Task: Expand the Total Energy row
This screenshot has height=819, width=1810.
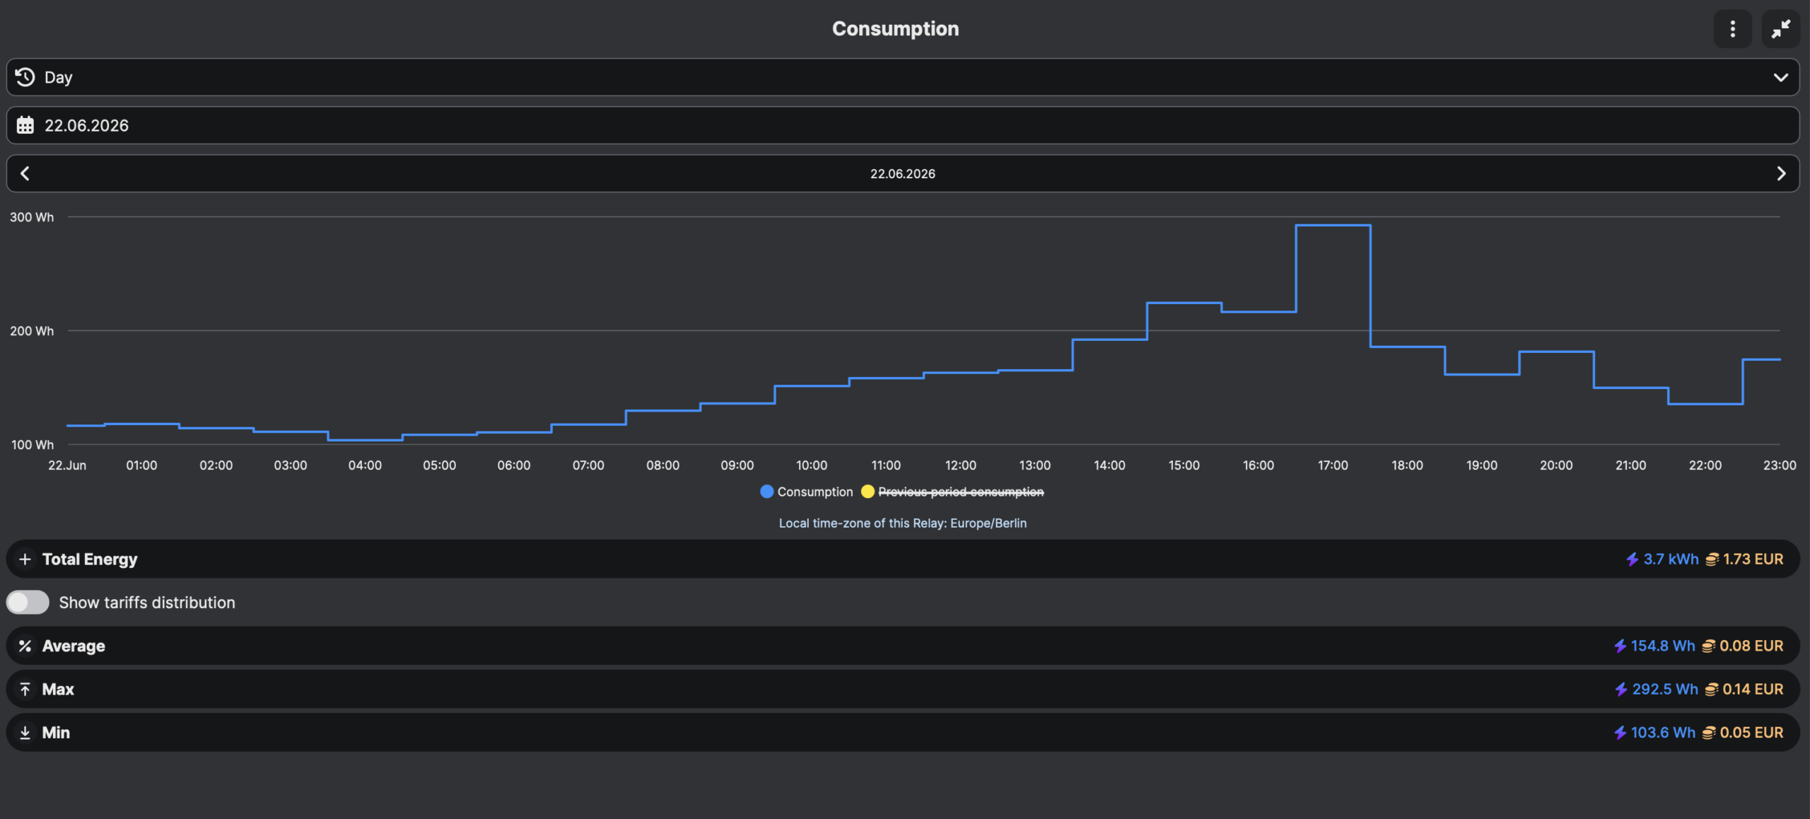Action: click(903, 559)
